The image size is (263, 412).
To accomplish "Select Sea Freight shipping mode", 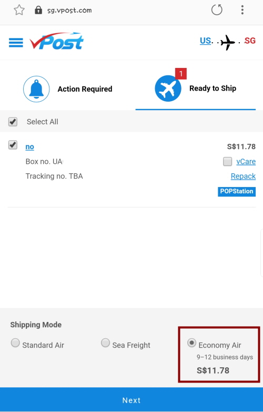I will pos(105,343).
